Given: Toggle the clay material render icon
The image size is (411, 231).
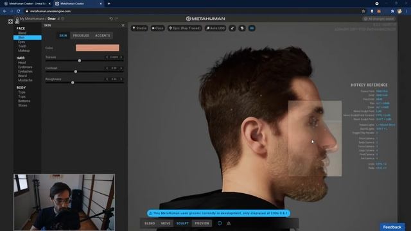Looking at the screenshot, I should click(x=232, y=28).
